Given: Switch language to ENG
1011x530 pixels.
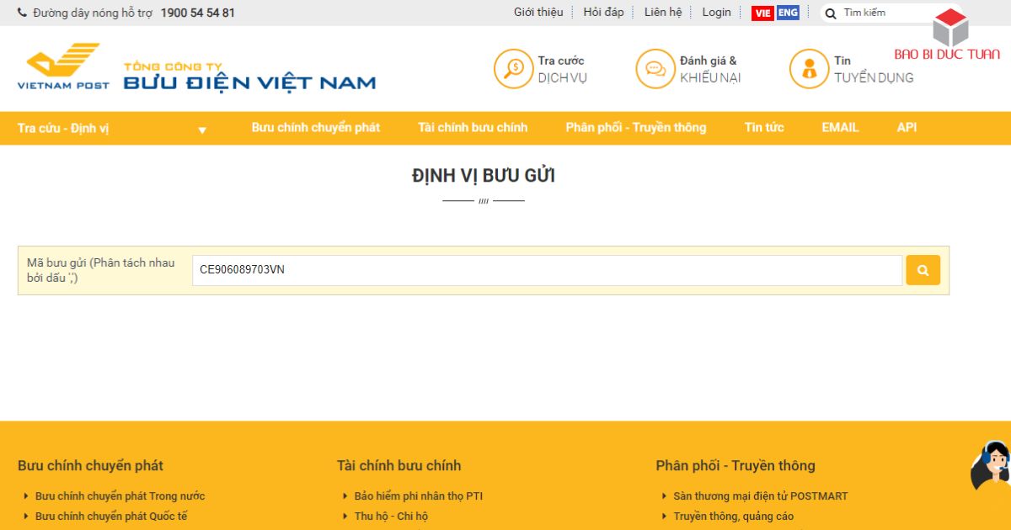Looking at the screenshot, I should pos(788,13).
